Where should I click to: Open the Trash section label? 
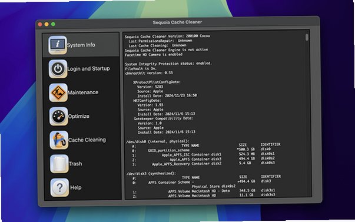75,164
